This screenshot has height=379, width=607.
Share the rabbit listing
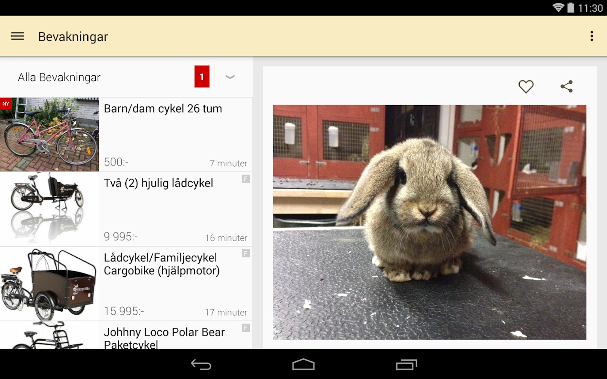click(x=567, y=86)
